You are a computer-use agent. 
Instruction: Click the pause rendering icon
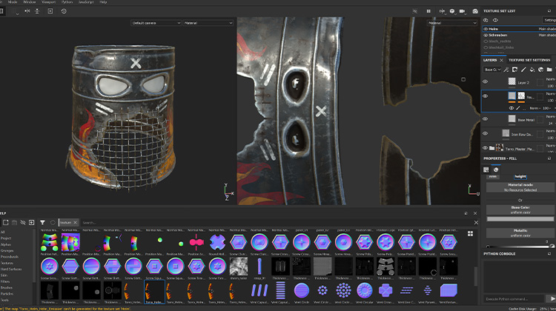coord(428,11)
